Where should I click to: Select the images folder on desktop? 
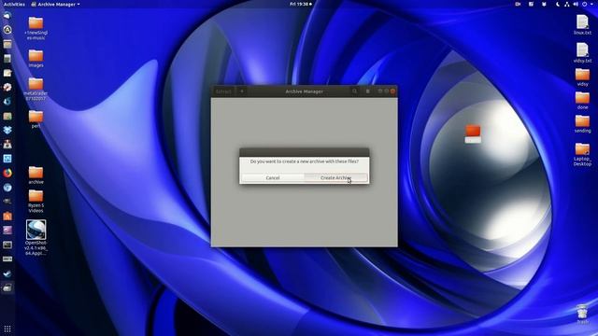click(x=36, y=58)
